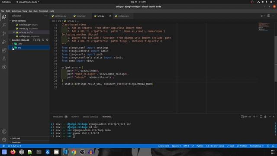
Task: Kill the terminal with trash icon
Action: 265,117
